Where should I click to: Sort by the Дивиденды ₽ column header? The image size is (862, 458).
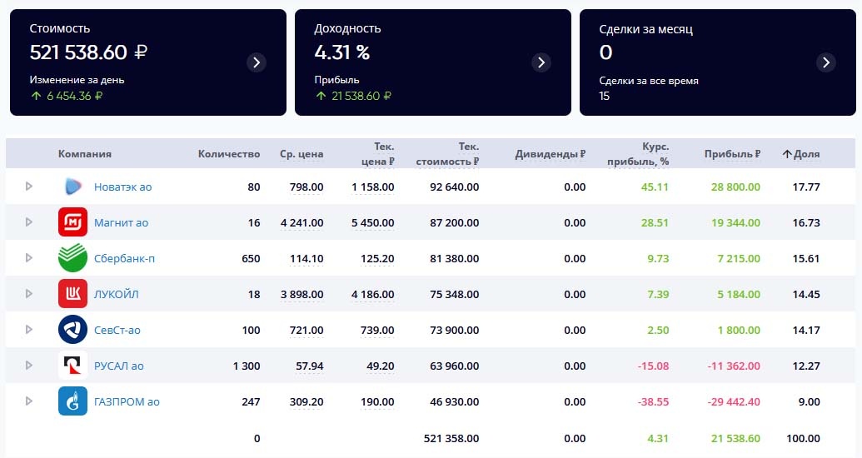(551, 154)
